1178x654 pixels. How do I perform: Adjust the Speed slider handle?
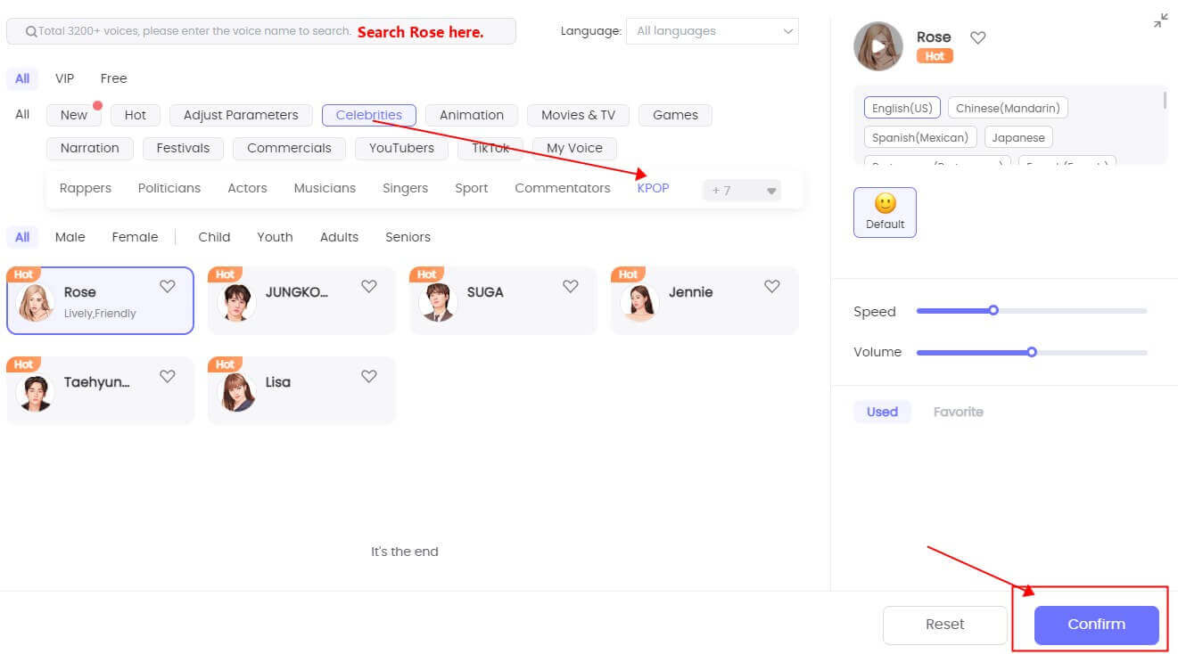point(993,311)
